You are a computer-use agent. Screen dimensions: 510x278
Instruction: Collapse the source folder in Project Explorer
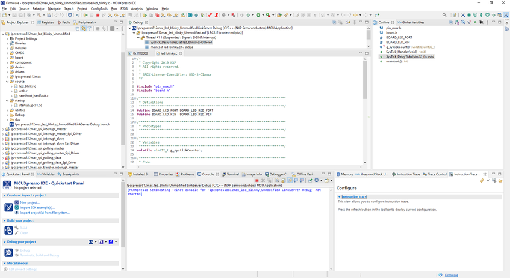point(7,82)
